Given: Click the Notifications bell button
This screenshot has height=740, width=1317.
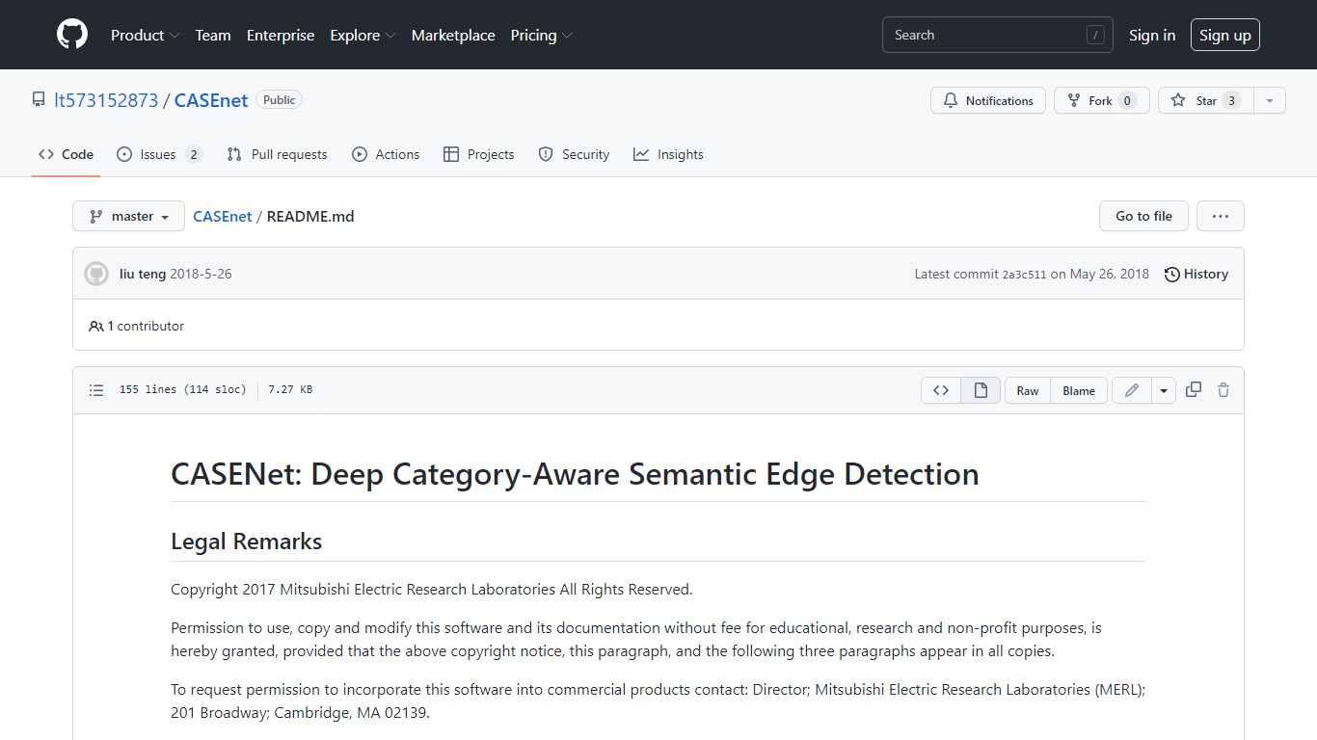Looking at the screenshot, I should [x=988, y=100].
